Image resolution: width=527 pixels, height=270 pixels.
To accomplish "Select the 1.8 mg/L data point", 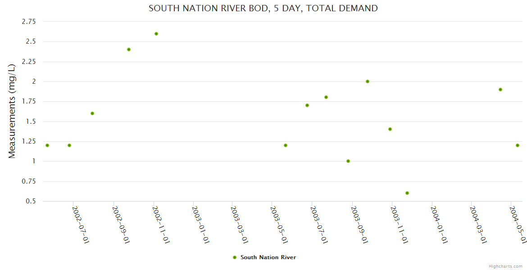I will point(326,97).
